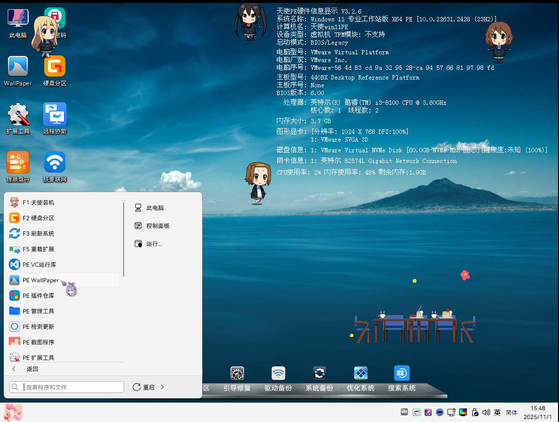Open the WallPaper desktop icon
This screenshot has width=559, height=422.
(18, 66)
